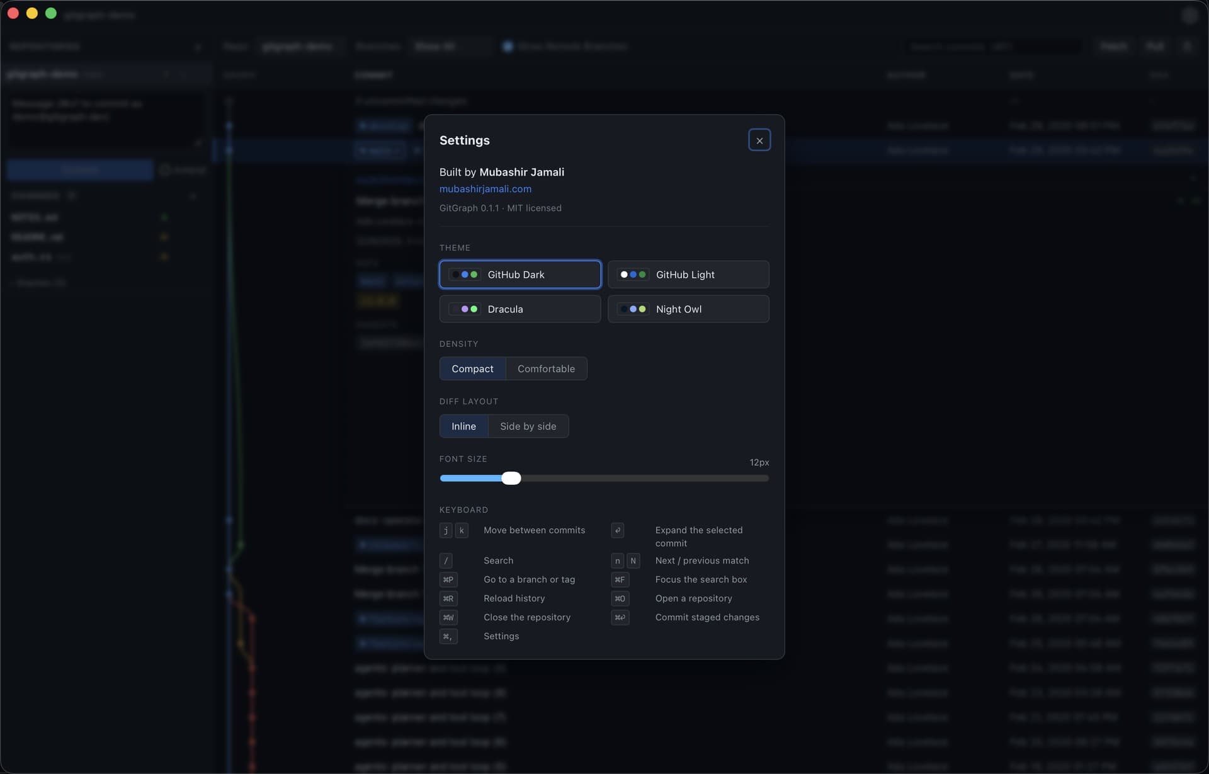The image size is (1209, 774).
Task: Switch to the GitHub Light theme
Action: pyautogui.click(x=688, y=275)
